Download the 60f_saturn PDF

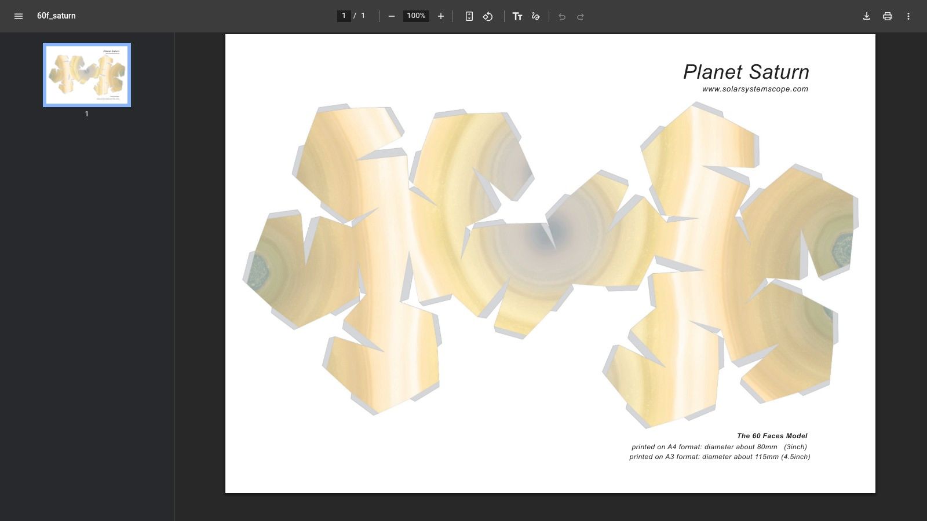pyautogui.click(x=867, y=16)
